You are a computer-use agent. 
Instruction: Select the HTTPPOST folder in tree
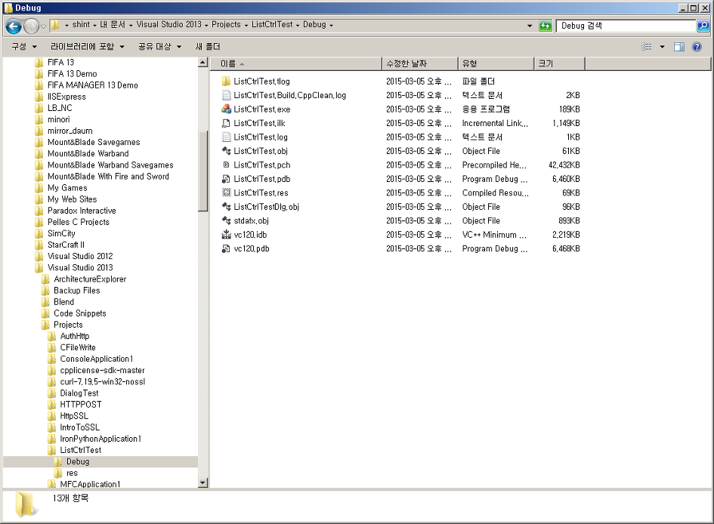coord(81,405)
